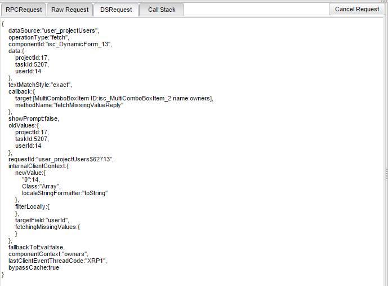Show the Call Stack tab

162,10
